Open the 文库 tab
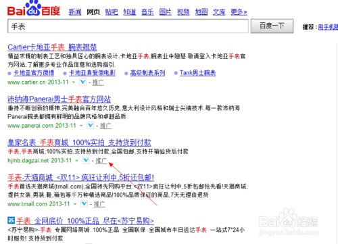The height and width of the screenshot is (244, 338). pos(219,11)
